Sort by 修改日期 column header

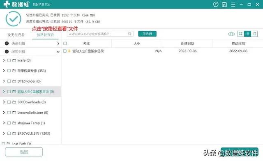point(238,44)
